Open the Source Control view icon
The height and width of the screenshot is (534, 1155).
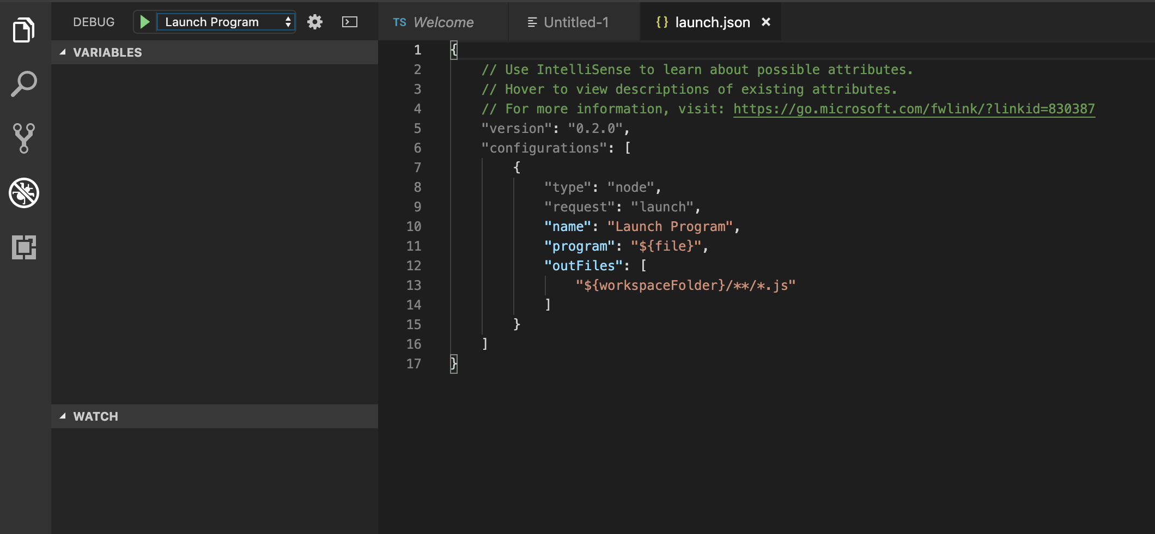click(x=24, y=138)
